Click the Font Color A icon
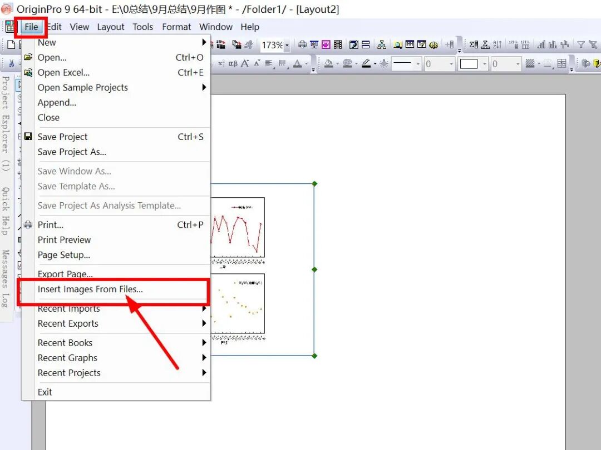601x450 pixels. pyautogui.click(x=297, y=63)
